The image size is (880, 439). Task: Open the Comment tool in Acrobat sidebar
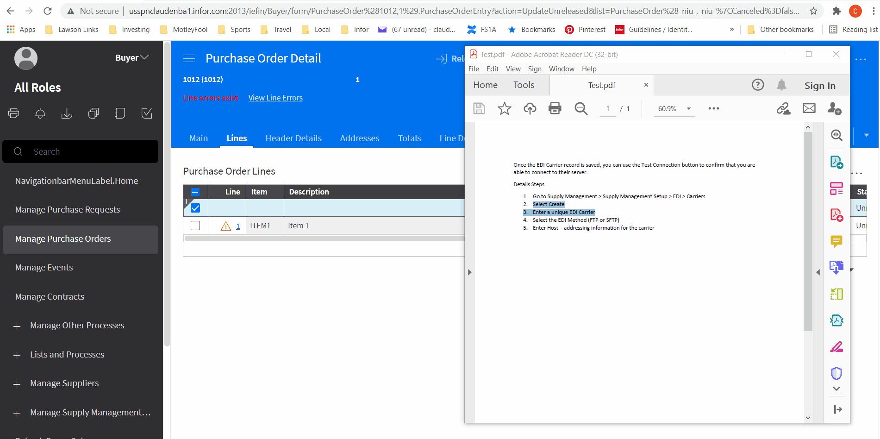click(x=836, y=241)
